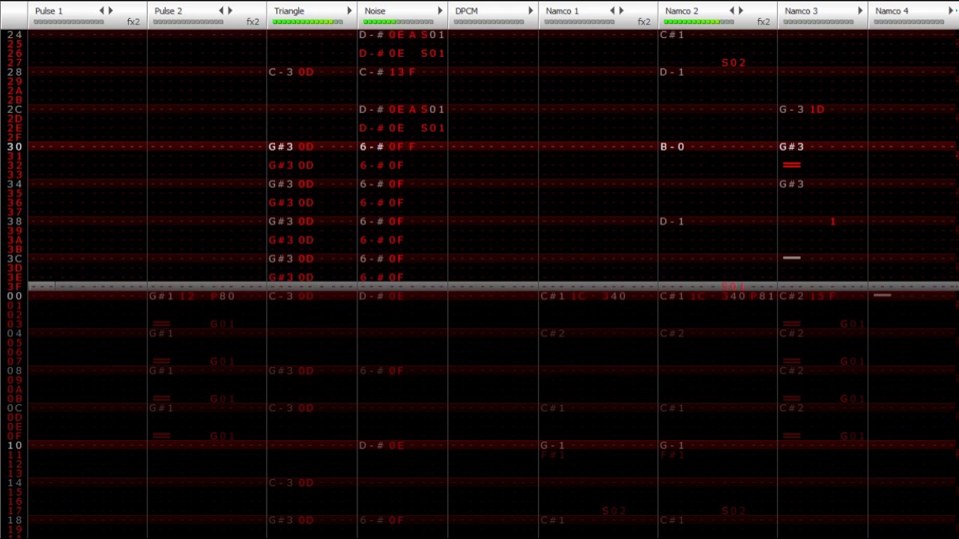The width and height of the screenshot is (959, 539).
Task: Add an effect column to Triangle channel
Action: tap(349, 10)
